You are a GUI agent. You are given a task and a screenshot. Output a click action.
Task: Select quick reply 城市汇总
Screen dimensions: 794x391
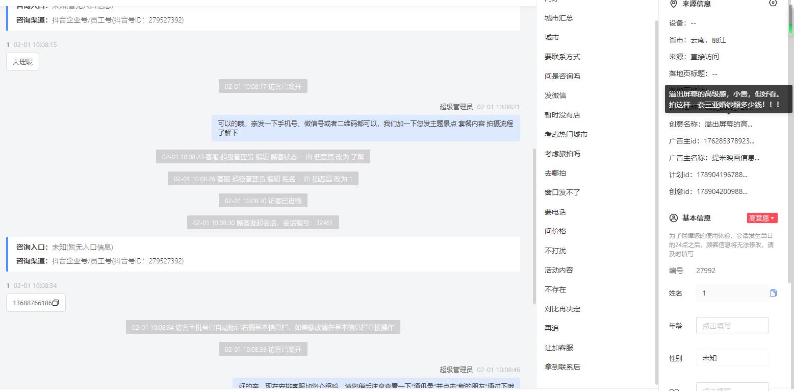click(559, 18)
